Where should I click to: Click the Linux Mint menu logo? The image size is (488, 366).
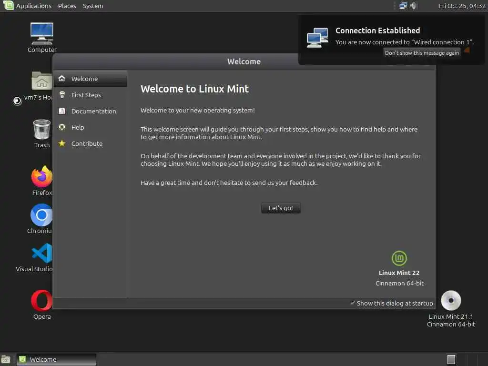8,5
